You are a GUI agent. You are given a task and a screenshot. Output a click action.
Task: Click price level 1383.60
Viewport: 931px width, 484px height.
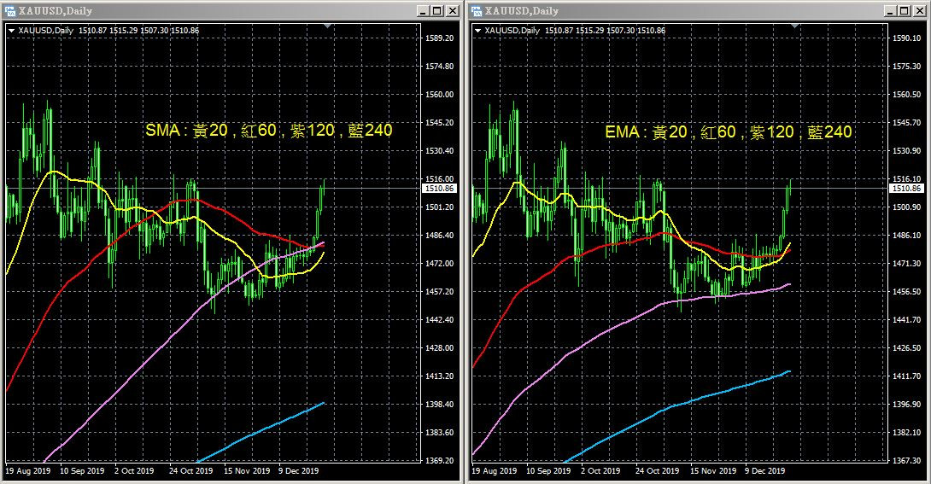[439, 433]
